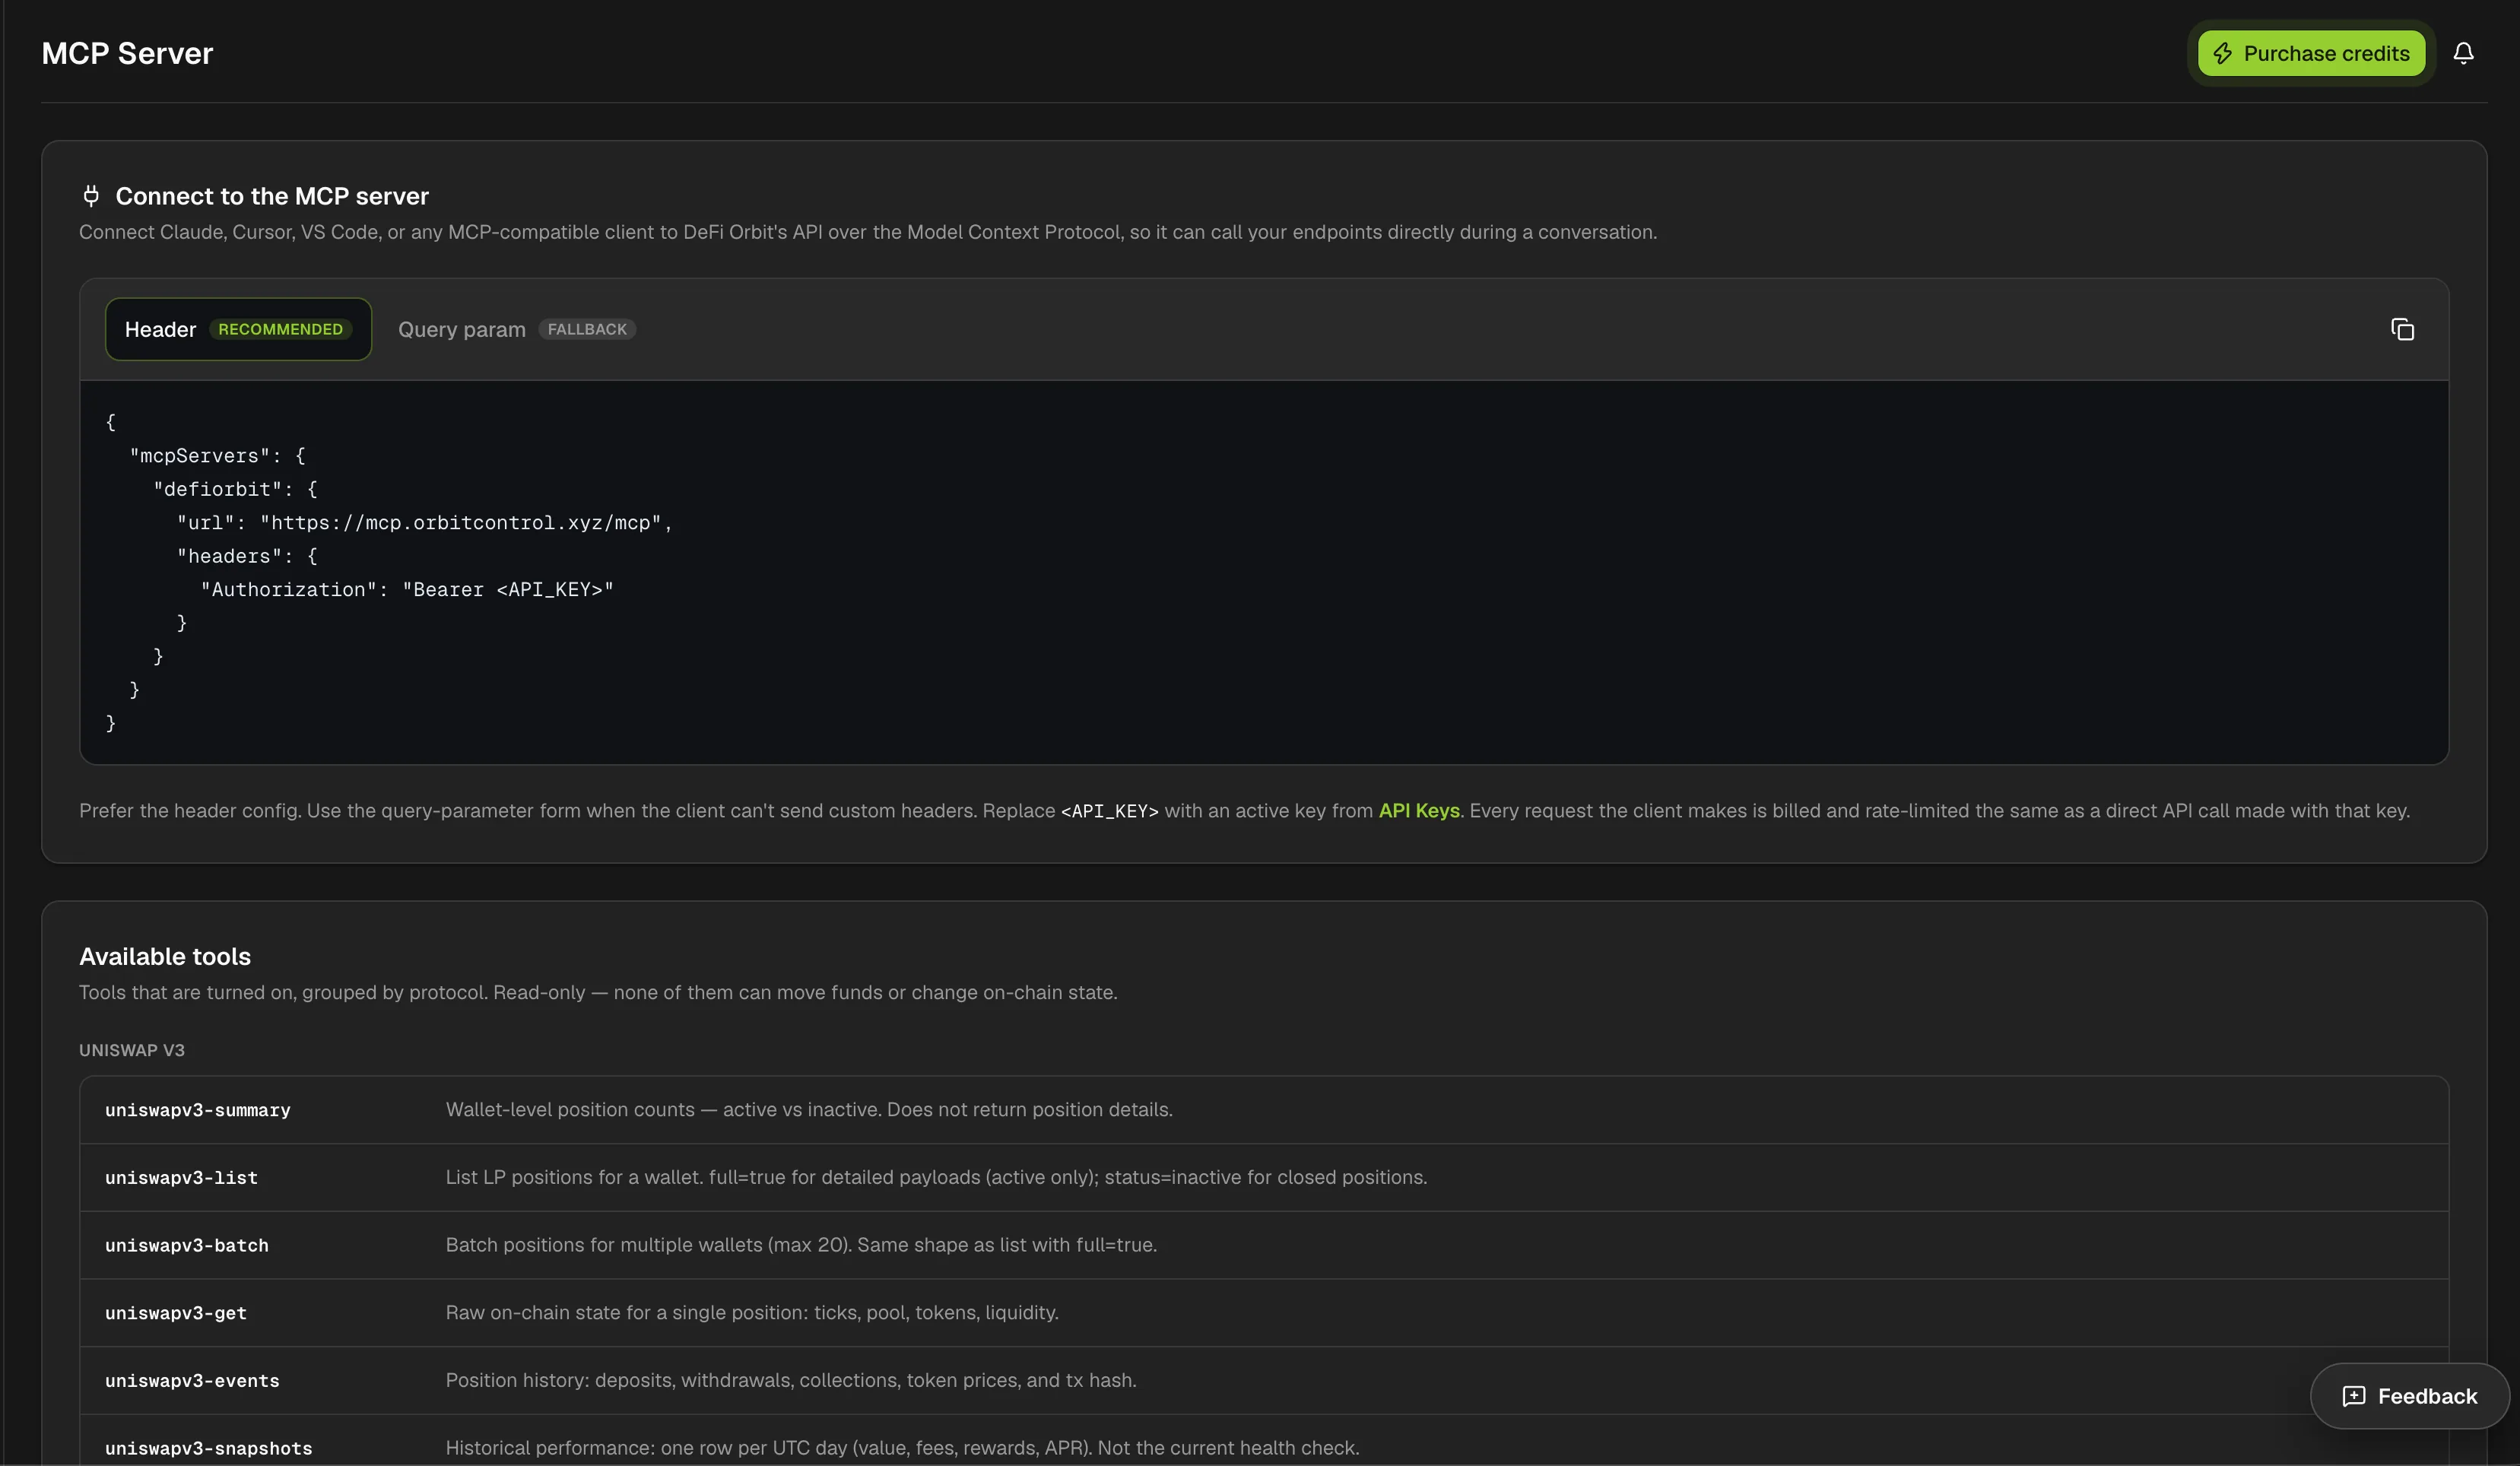Click the "headers" line in code

(247, 556)
